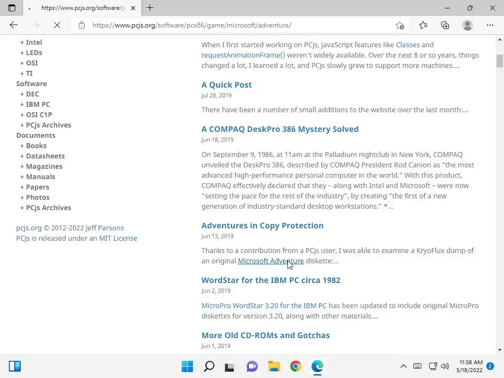Viewport: 504px width, 378px height.
Task: Open Task View
Action: click(x=229, y=366)
